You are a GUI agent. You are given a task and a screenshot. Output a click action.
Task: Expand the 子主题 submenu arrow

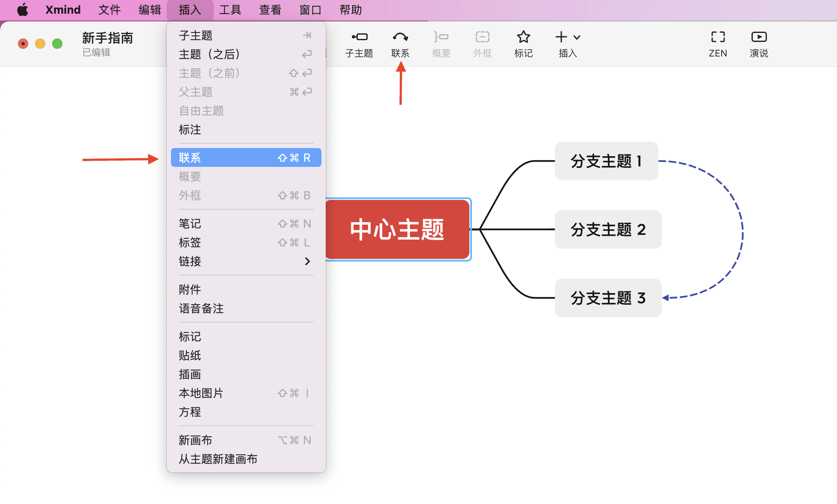click(307, 35)
